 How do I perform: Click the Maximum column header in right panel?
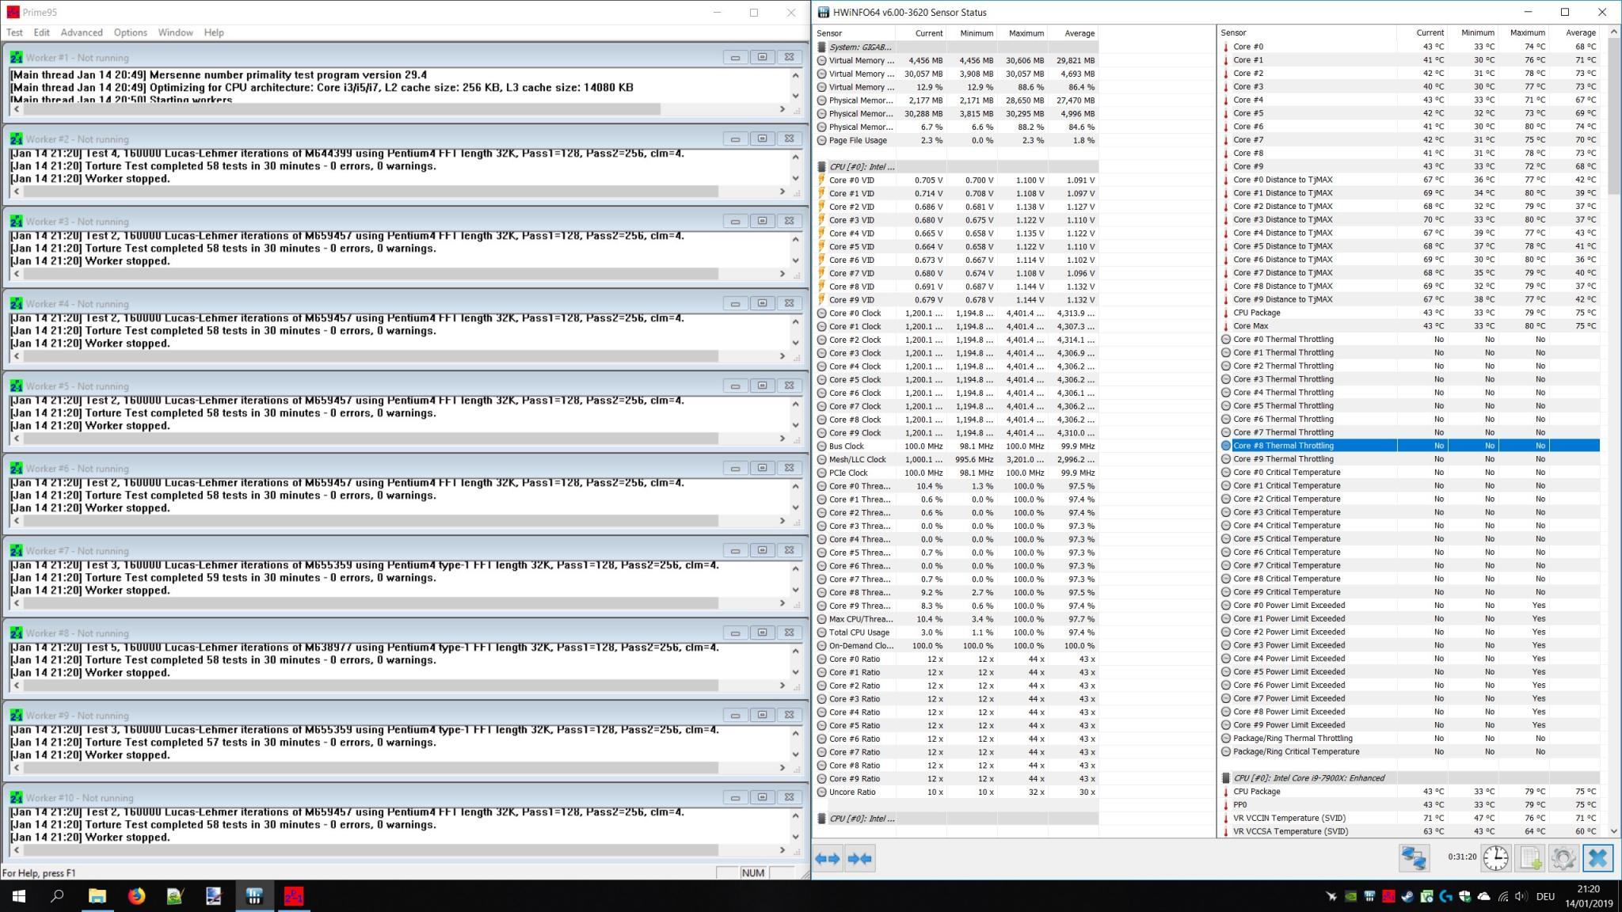coord(1524,32)
